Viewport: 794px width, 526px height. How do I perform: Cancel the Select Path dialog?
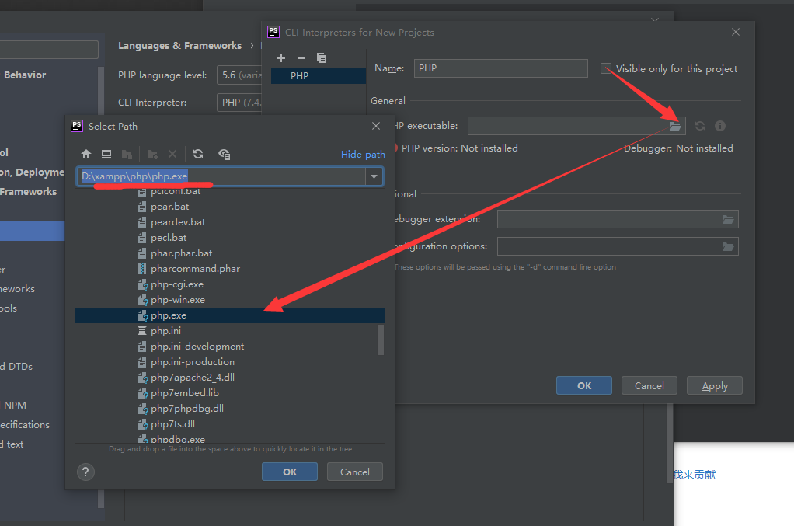(x=354, y=472)
